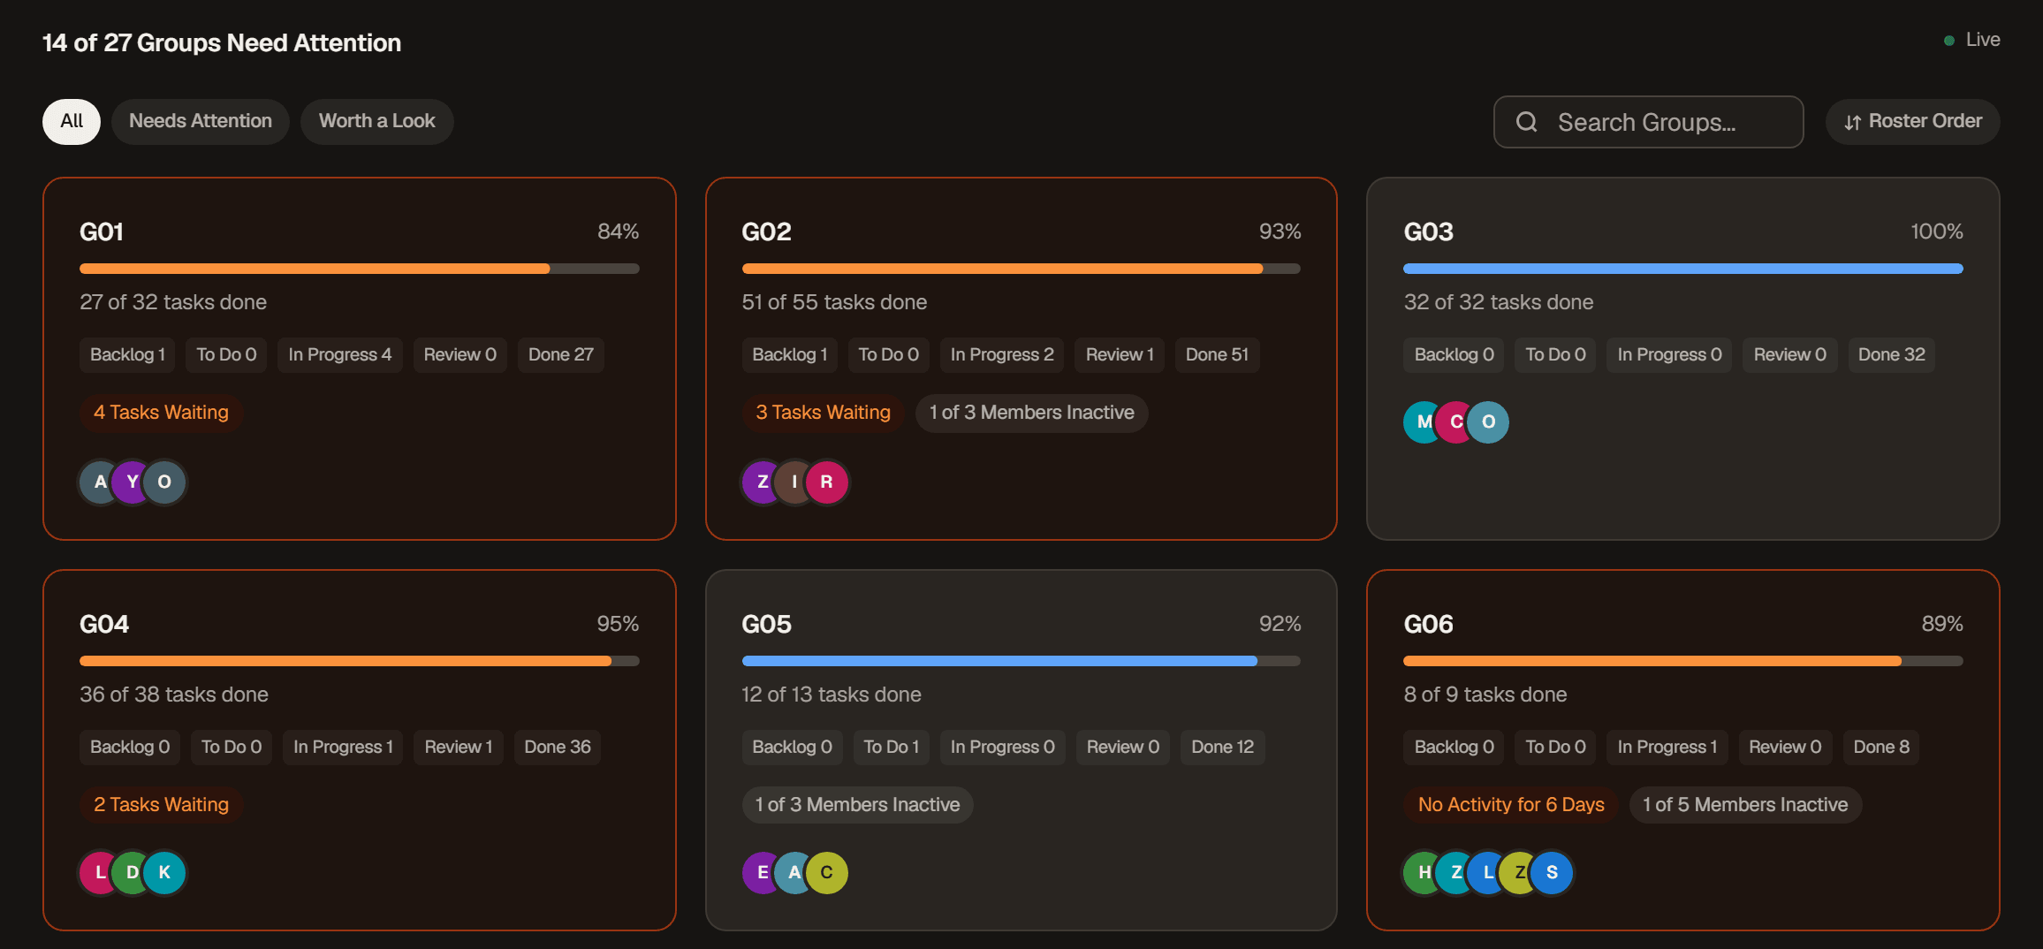Click G01's orange progress bar
This screenshot has height=949, width=2043.
tap(359, 269)
